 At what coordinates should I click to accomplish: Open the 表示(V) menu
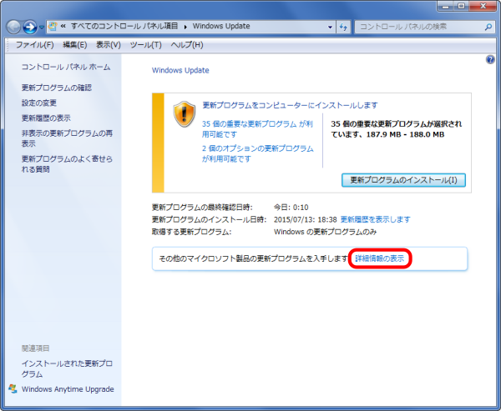click(109, 45)
